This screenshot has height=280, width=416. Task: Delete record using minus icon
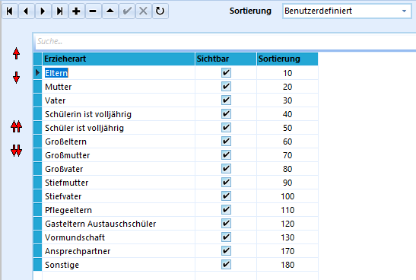coord(93,11)
